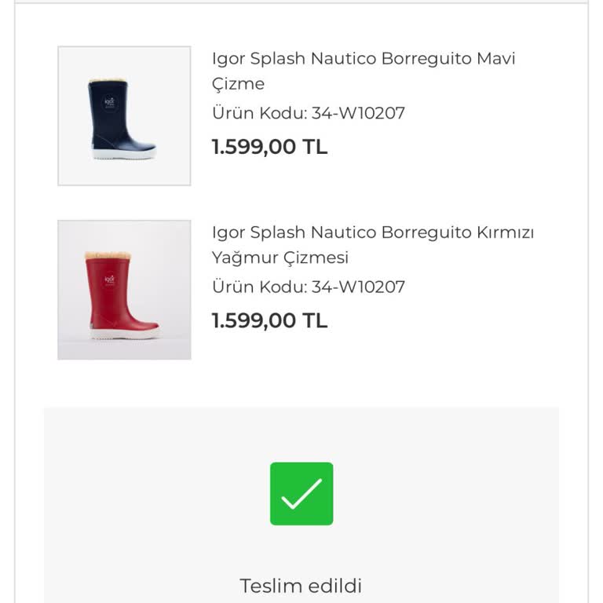This screenshot has width=603, height=603.
Task: Click the Teslim edildi status label
Action: [x=301, y=586]
